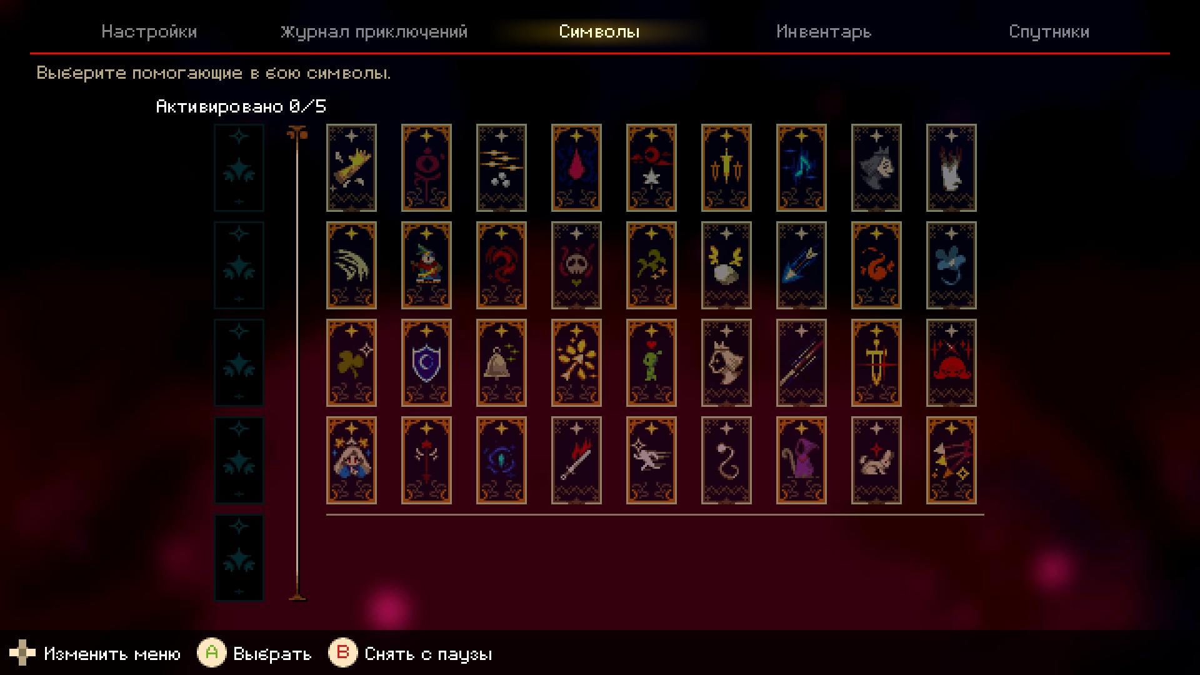Pick the flaming sword symbol card
This screenshot has width=1200, height=675.
click(576, 460)
